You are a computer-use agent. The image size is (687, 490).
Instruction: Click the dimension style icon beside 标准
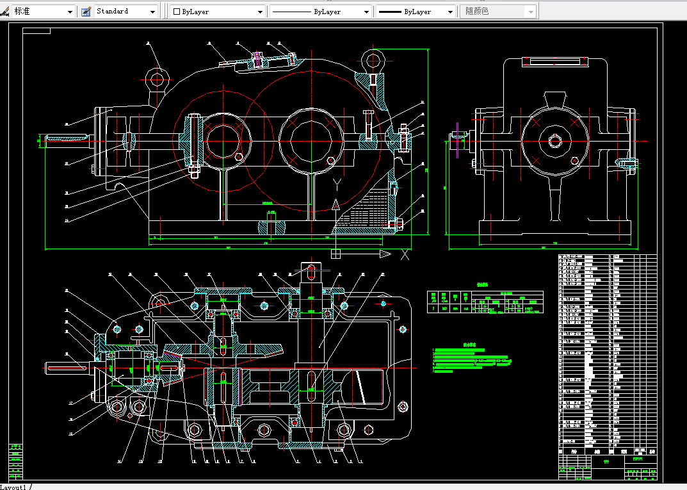(4, 12)
